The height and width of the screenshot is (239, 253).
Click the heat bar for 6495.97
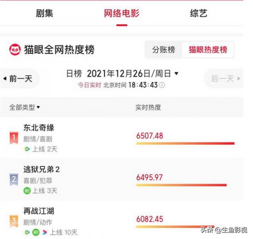point(181,185)
